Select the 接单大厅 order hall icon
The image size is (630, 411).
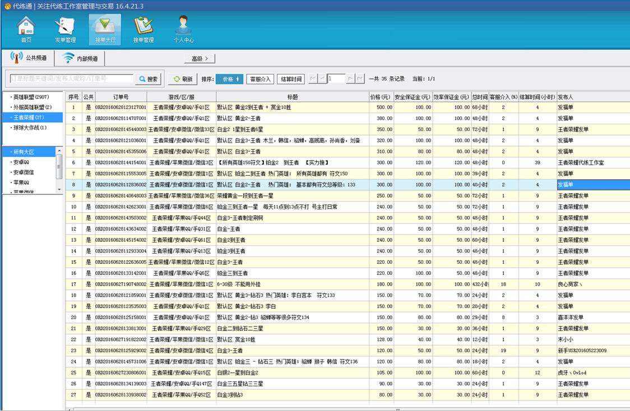click(104, 29)
